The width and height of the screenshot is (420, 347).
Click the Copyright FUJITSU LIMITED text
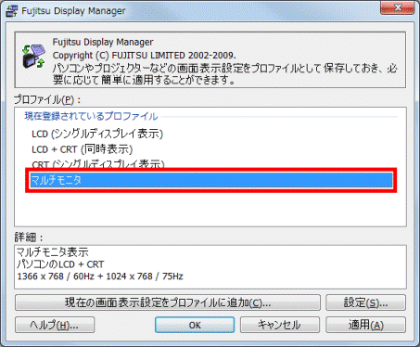pyautogui.click(x=144, y=56)
